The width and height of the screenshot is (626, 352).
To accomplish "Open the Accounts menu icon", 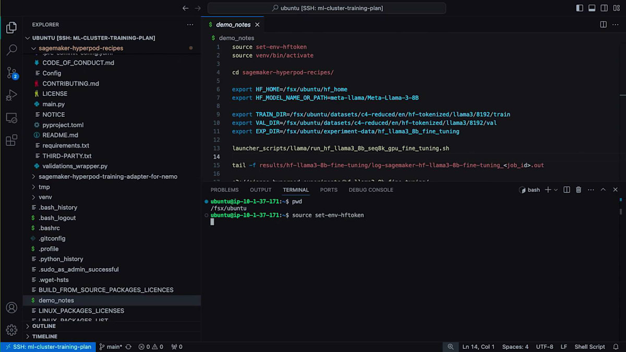I will point(11,308).
